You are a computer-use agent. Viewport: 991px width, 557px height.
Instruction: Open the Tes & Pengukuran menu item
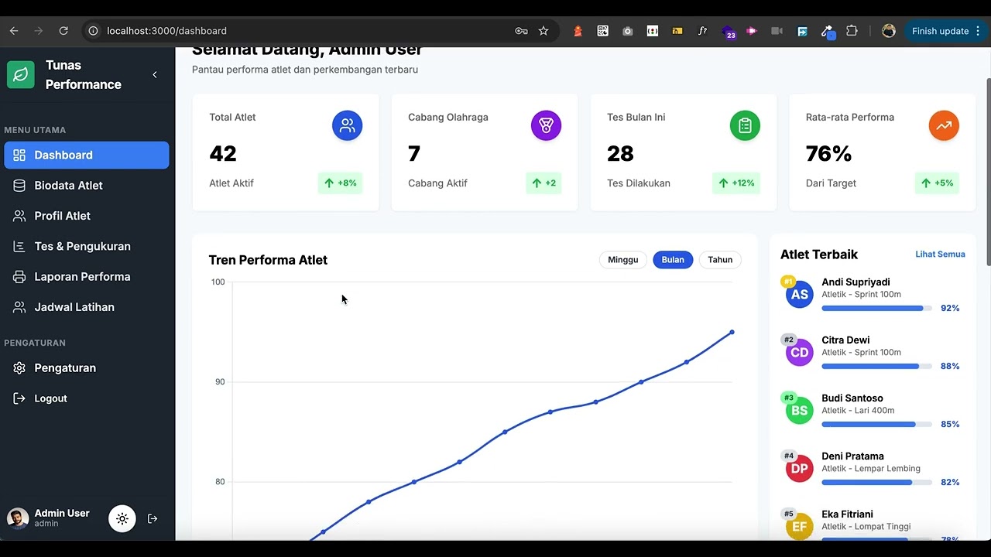coord(87,246)
